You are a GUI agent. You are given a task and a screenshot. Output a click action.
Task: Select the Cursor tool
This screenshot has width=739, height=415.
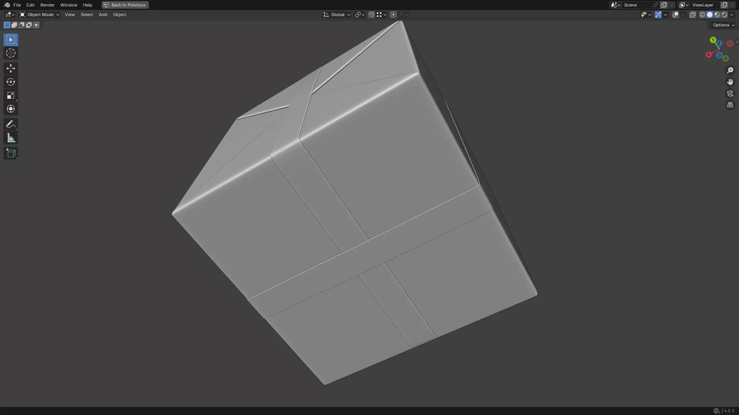[x=10, y=53]
